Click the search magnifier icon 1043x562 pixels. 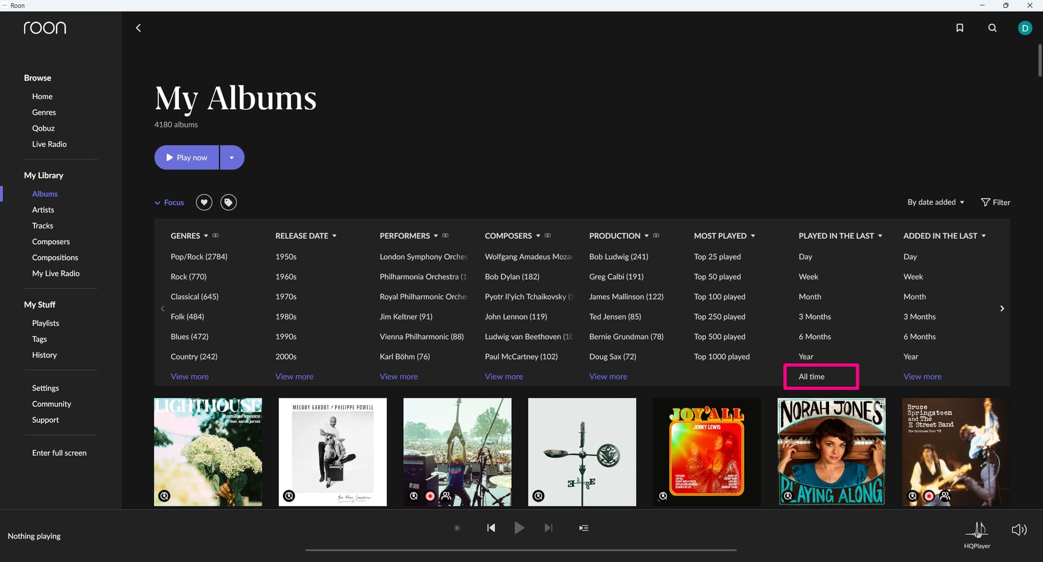pyautogui.click(x=992, y=28)
